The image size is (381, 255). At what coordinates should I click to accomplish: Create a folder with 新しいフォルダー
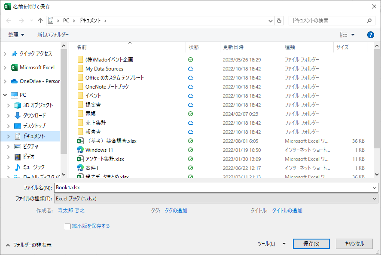pyautogui.click(x=53, y=35)
